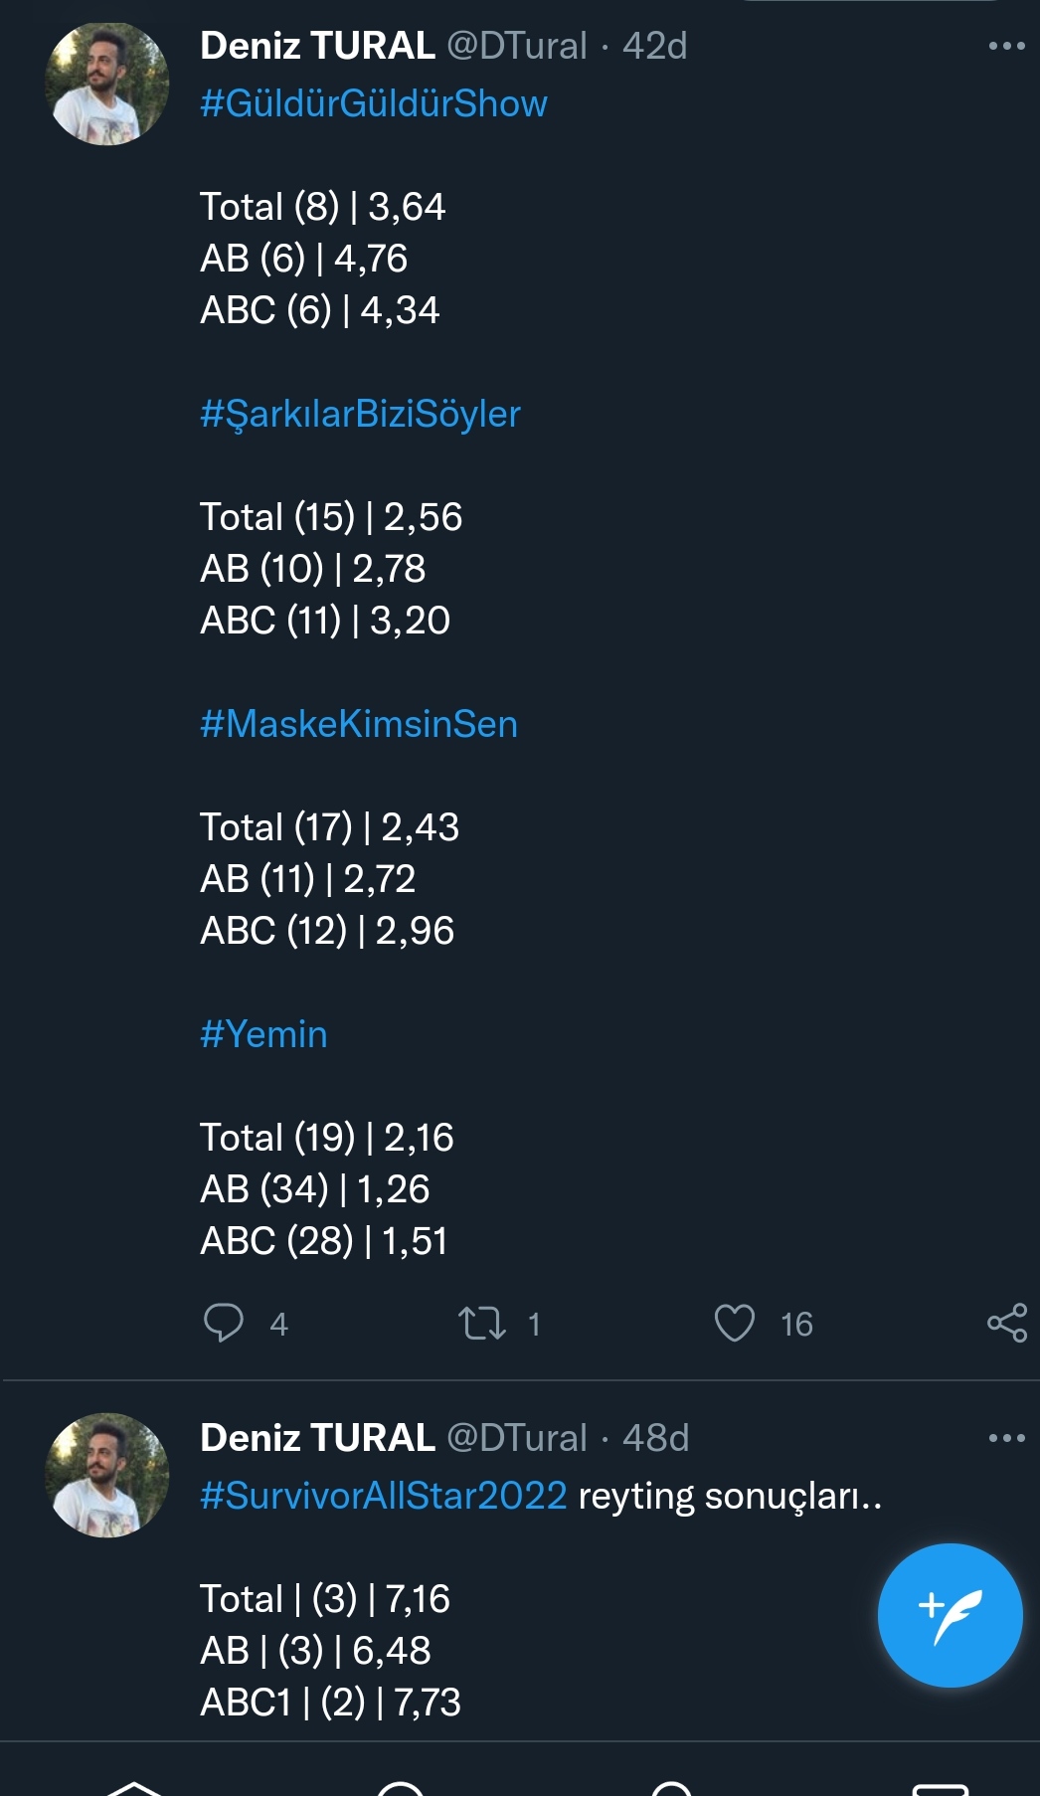
Task: Like the tweet with the heart icon
Action: click(x=735, y=1324)
